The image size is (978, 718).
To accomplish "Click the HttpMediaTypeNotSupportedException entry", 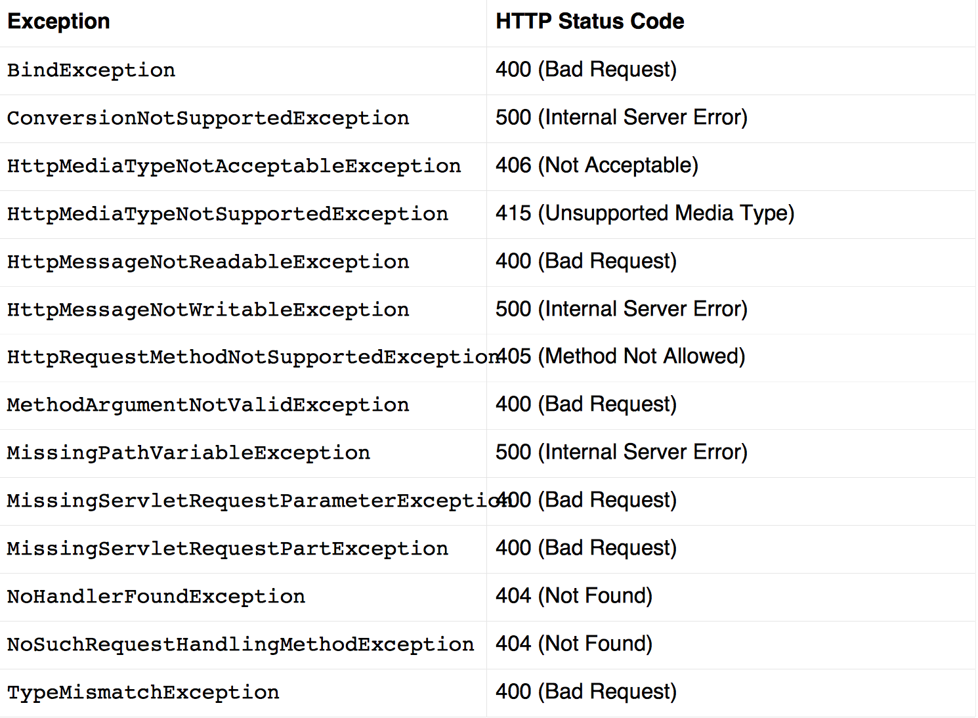I will (x=227, y=214).
